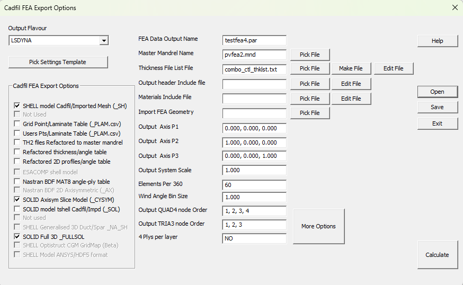Check TH2 files Refactored to master mandrel
This screenshot has width=463, height=285.
[x=17, y=142]
